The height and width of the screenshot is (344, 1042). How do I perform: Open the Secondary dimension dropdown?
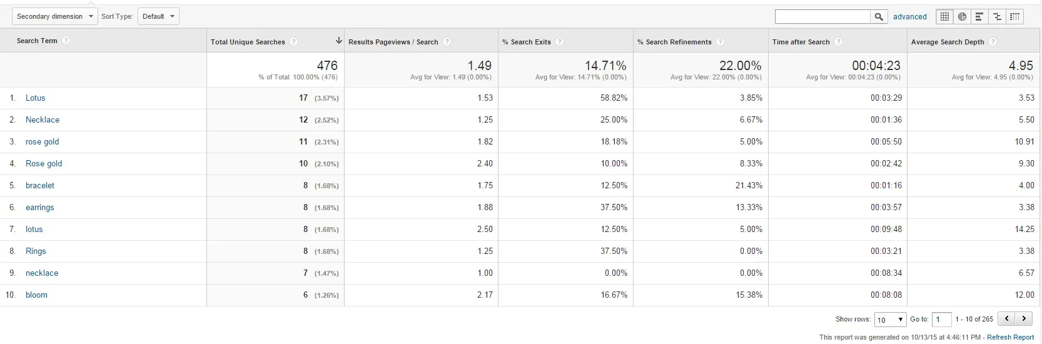tap(54, 16)
